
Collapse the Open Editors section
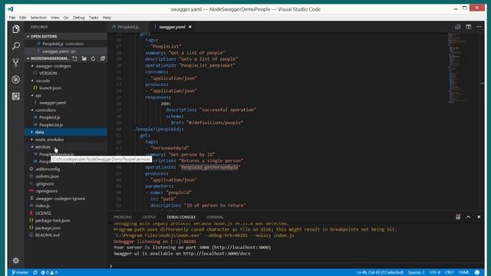(x=66, y=36)
